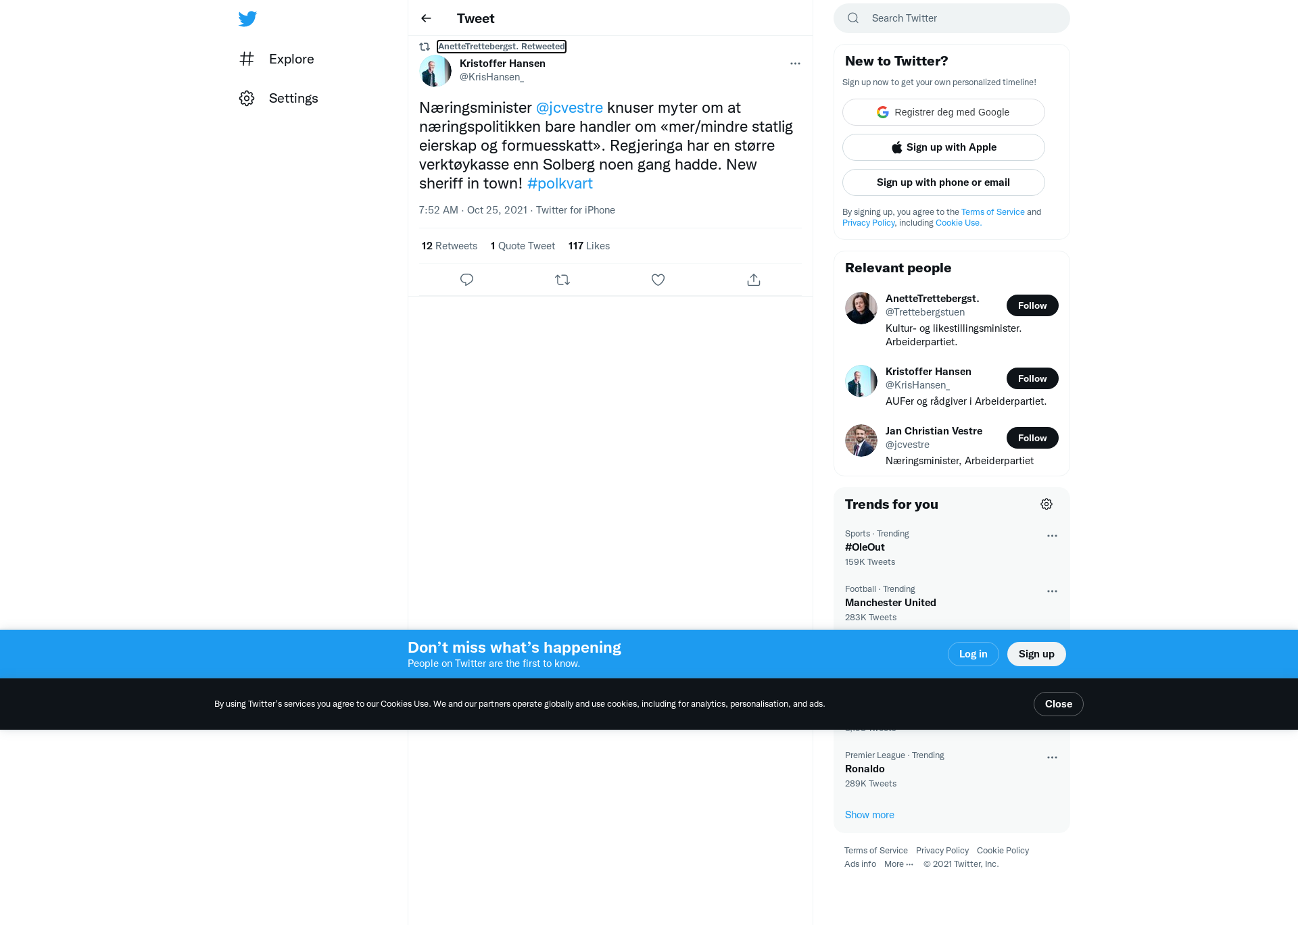Screen dimensions: 1298x925
Task: Retweet using the retweet icon below tweet
Action: click(562, 280)
